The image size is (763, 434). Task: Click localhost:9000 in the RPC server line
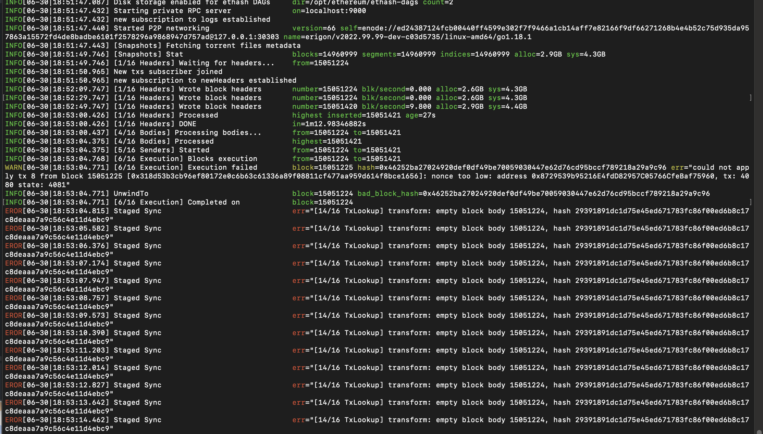pyautogui.click(x=335, y=11)
